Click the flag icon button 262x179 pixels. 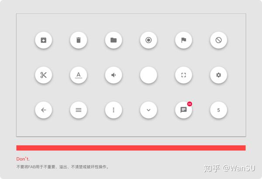point(183,40)
